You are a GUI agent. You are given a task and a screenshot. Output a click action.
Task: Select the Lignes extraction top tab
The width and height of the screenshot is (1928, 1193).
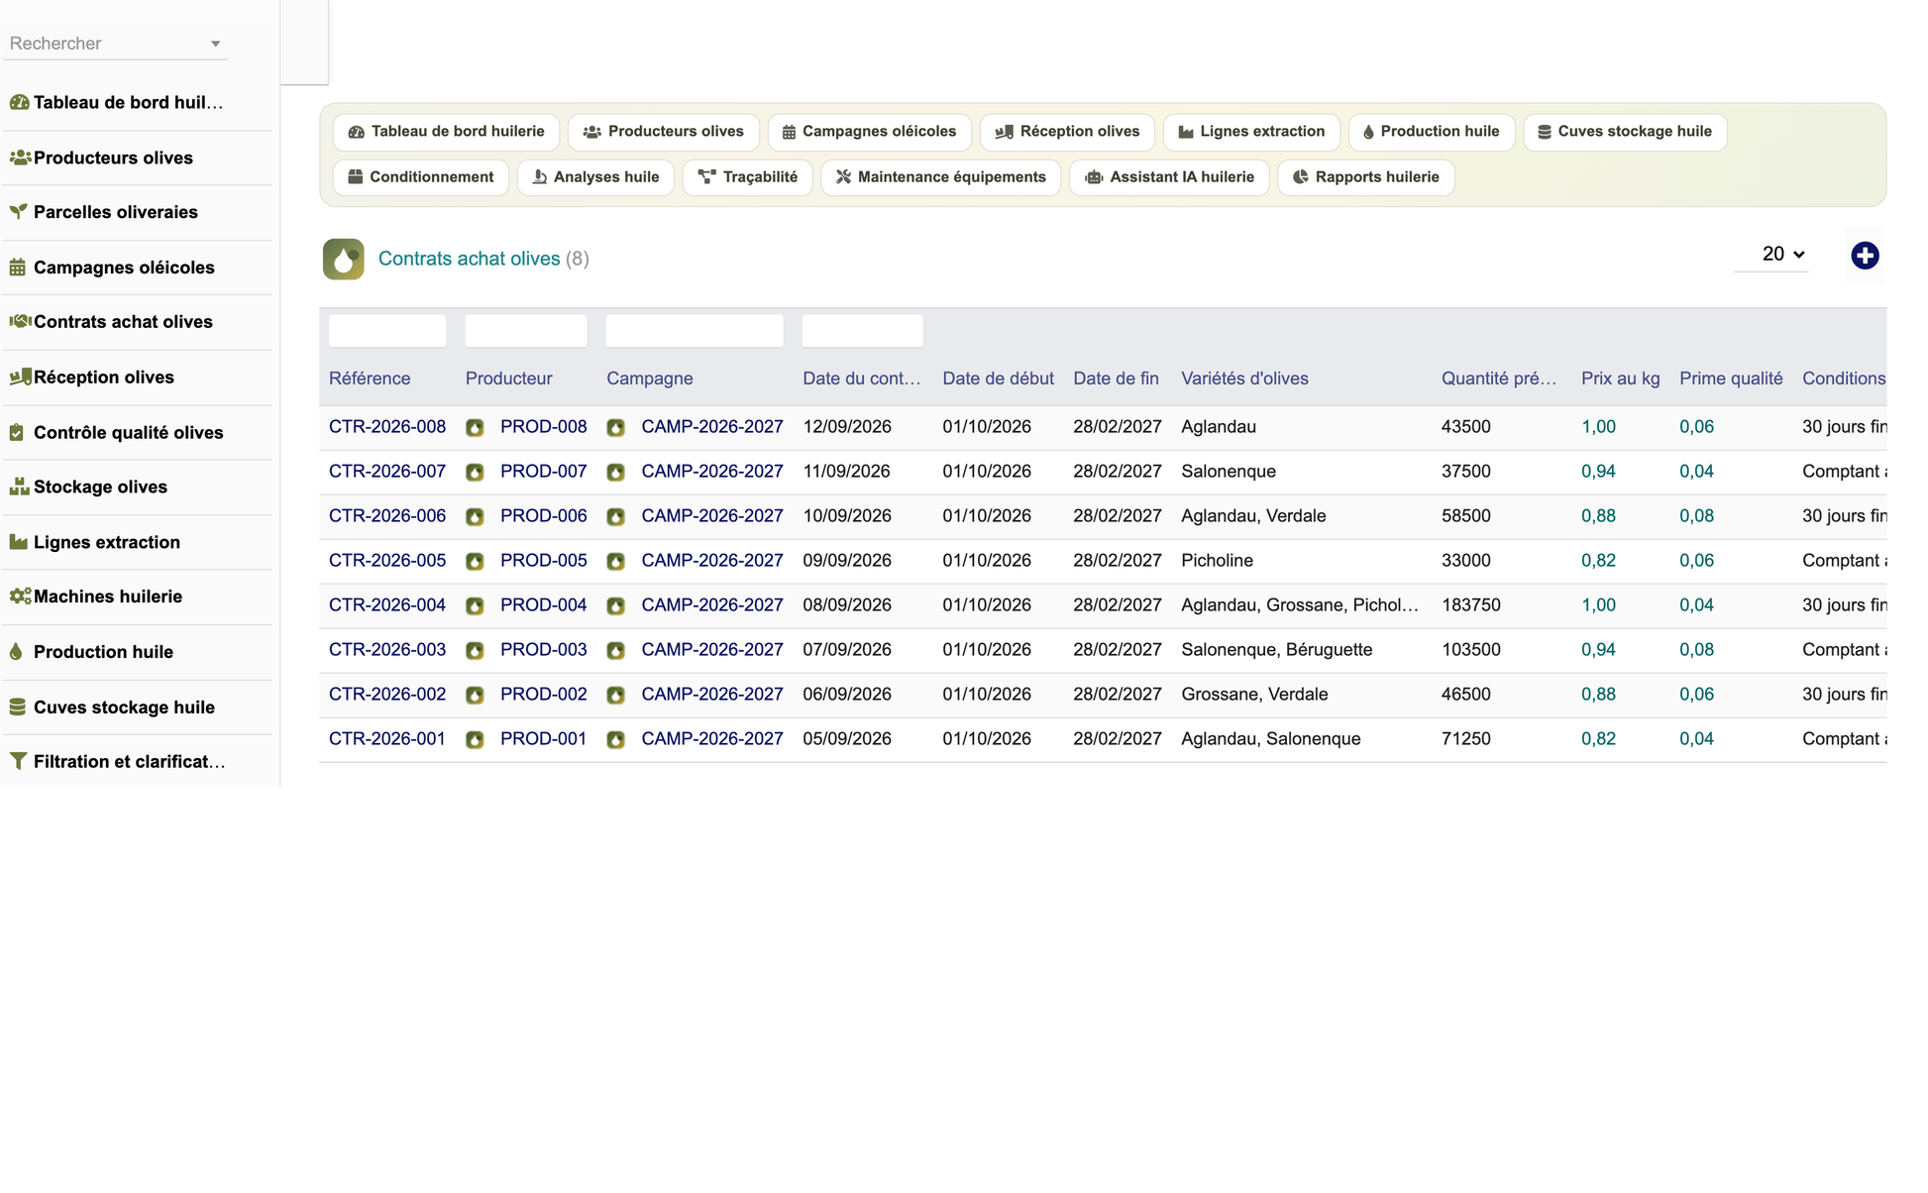1251,132
